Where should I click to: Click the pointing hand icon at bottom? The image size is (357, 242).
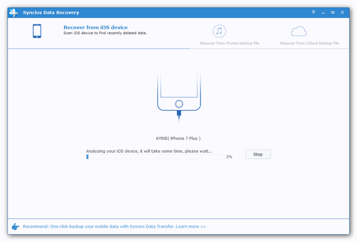(x=15, y=226)
